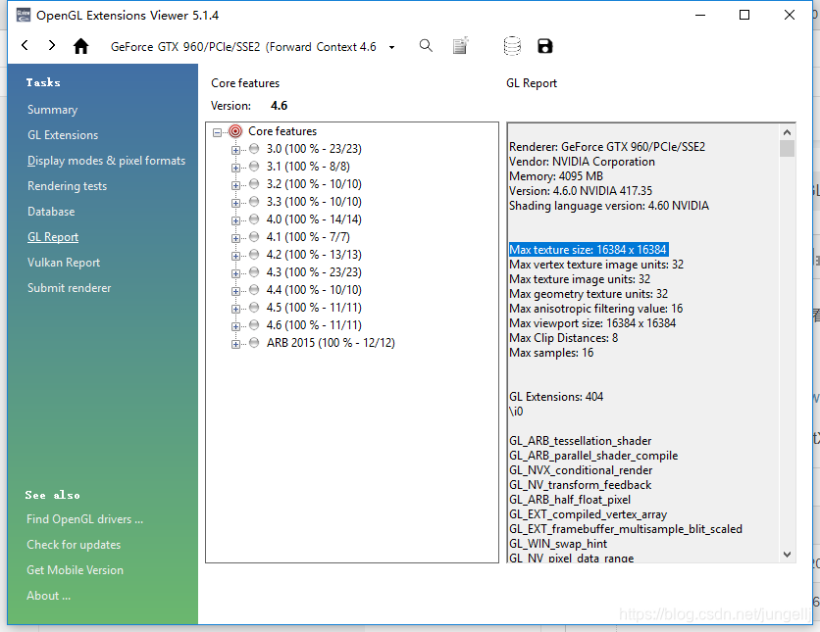Click the GL Report scrollbar down arrow
The image size is (820, 632).
coord(787,555)
